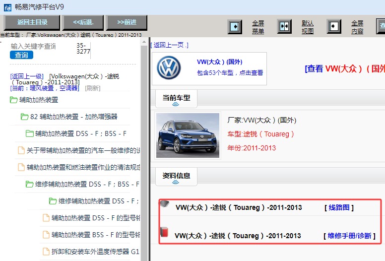Click the left panel vertical scrollbar

tap(144, 152)
